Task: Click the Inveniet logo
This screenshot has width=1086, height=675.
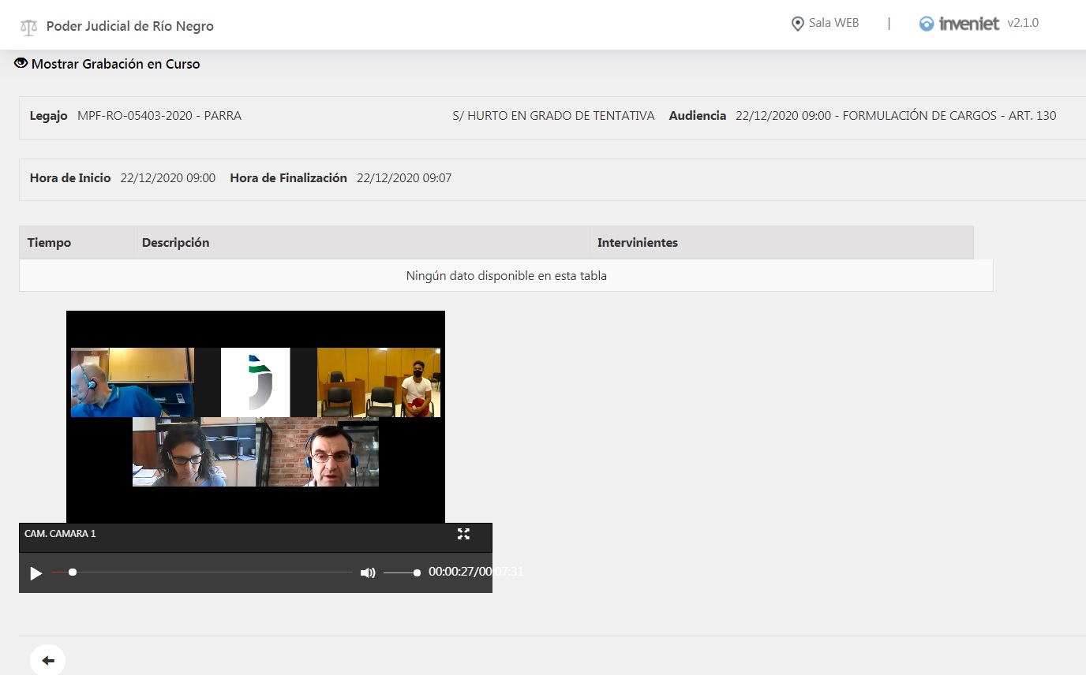Action: pos(960,24)
